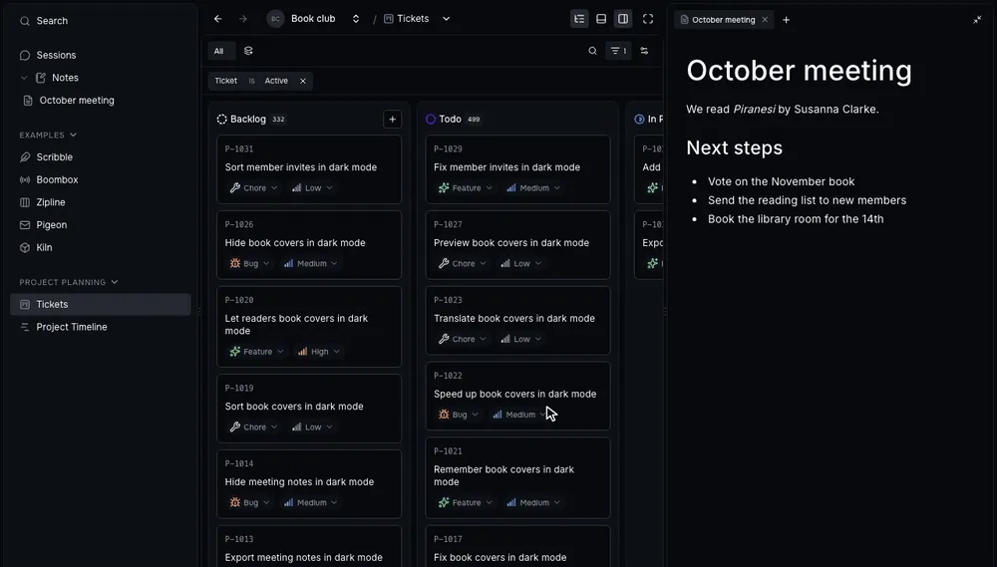Click the Notes compose icon
The image size is (997, 567).
click(x=41, y=78)
